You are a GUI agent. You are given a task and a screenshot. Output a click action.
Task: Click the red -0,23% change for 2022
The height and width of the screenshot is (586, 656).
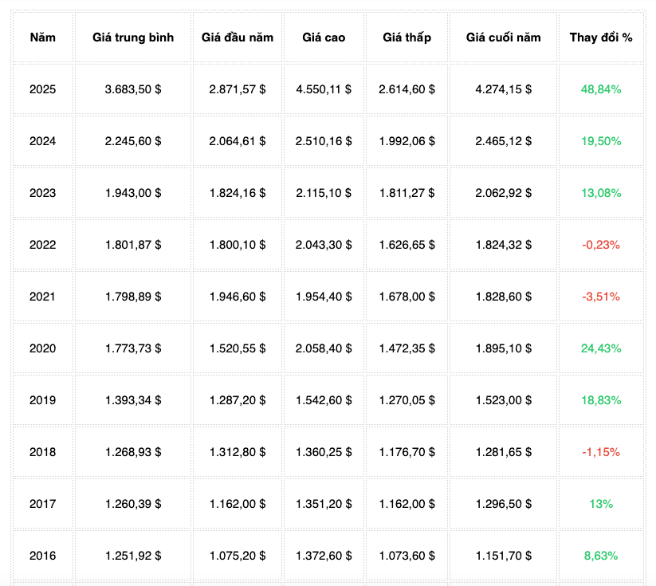coord(600,245)
